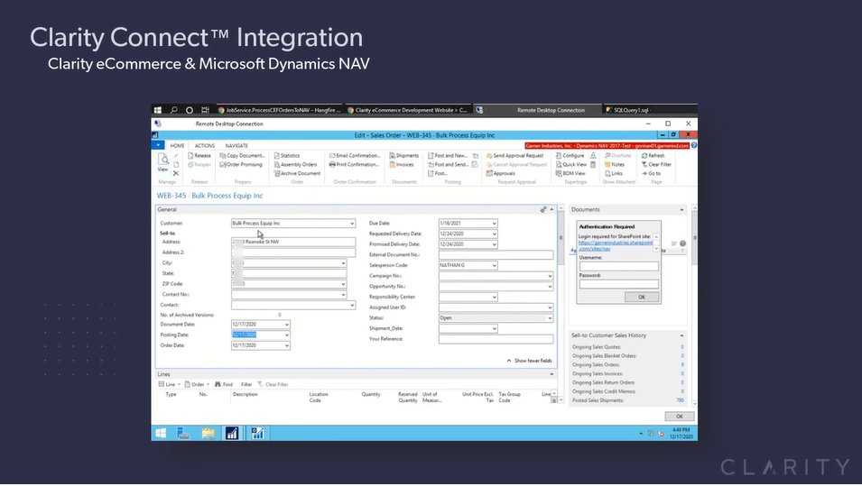This screenshot has width=862, height=486.
Task: Open the blue application menu dropdown
Action: (x=158, y=145)
